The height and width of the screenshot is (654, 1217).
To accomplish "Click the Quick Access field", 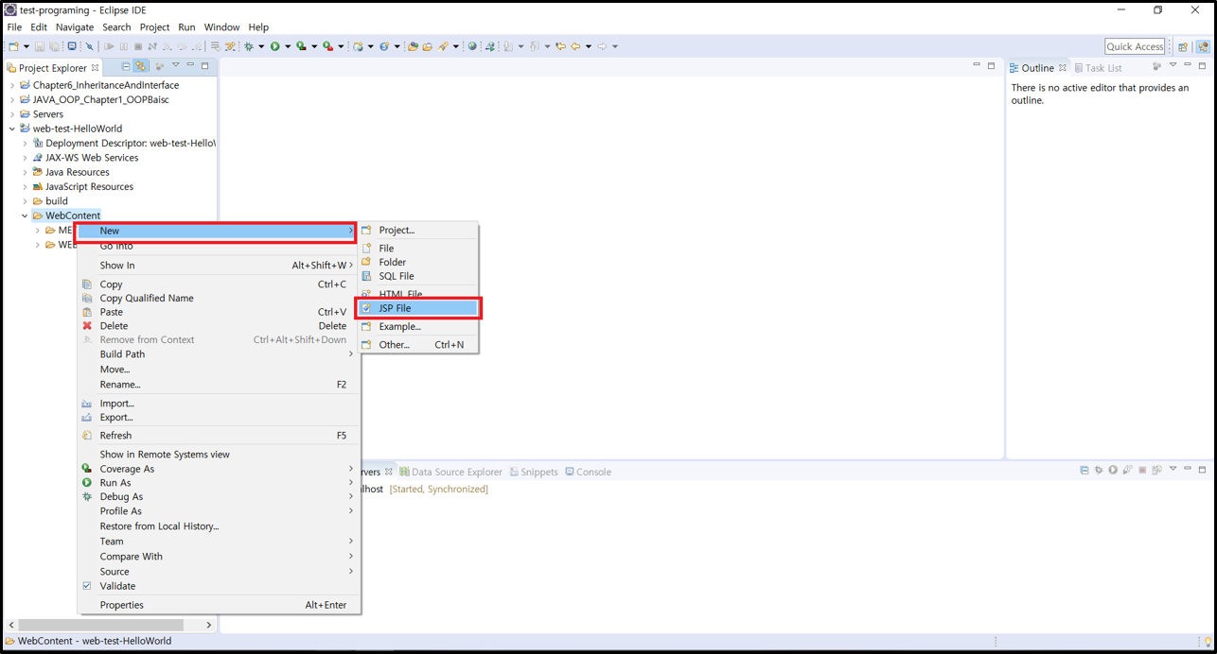I will [x=1135, y=46].
